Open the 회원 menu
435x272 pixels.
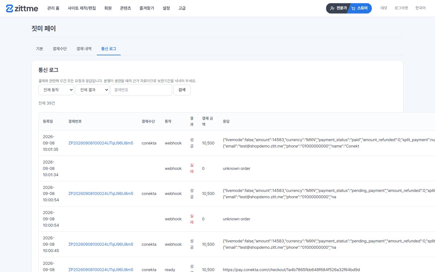[x=108, y=8]
